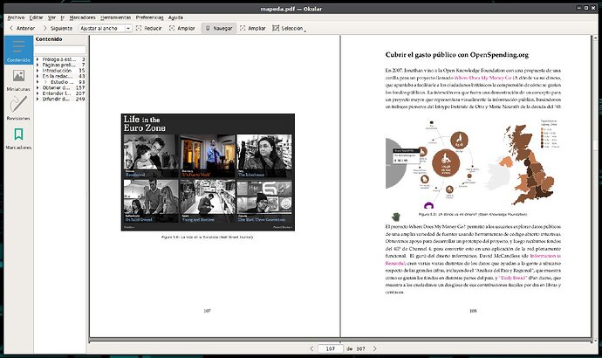
Task: Advance with the Siguiente toolbar button
Action: pos(56,28)
